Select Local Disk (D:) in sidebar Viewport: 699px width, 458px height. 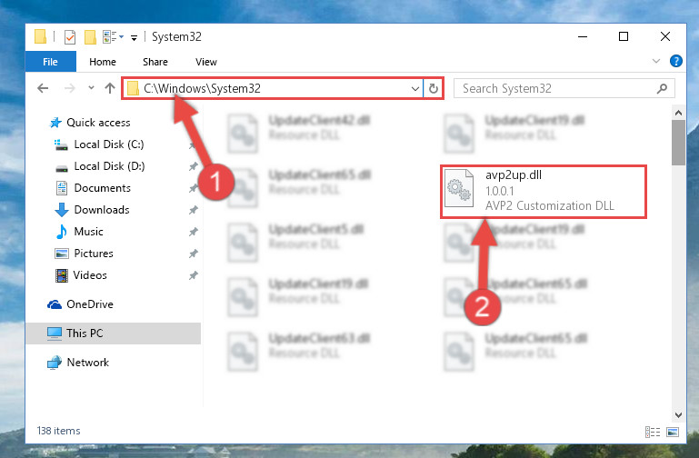point(109,166)
